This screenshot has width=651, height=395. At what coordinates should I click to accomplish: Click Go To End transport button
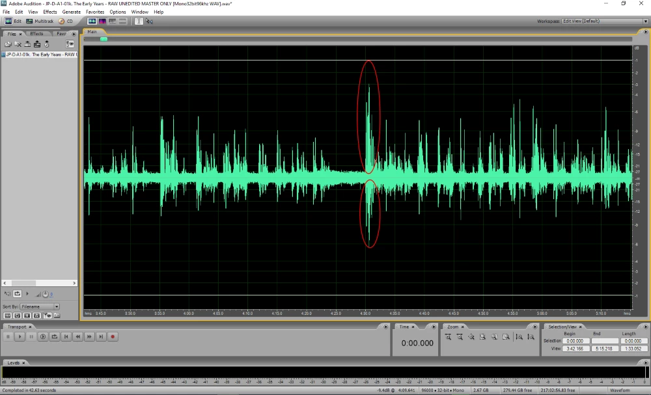[x=101, y=337]
